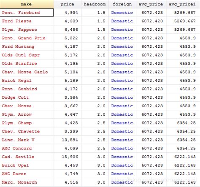
Task: Select the avg_price1 column header
Action: pos(182,4)
